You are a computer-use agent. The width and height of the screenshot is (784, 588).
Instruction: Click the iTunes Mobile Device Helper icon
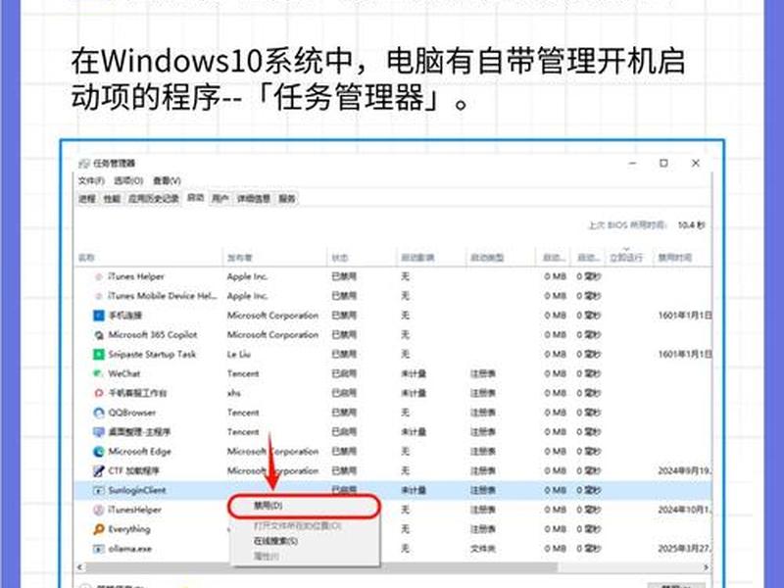coord(99,296)
